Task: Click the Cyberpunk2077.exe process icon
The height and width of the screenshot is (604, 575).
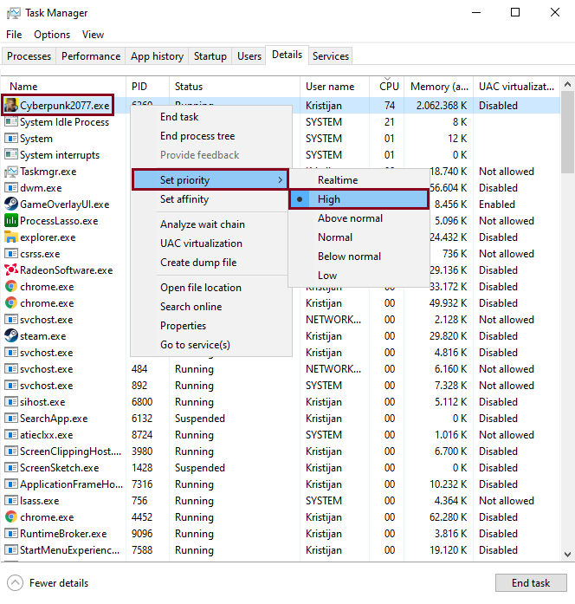Action: click(x=11, y=105)
